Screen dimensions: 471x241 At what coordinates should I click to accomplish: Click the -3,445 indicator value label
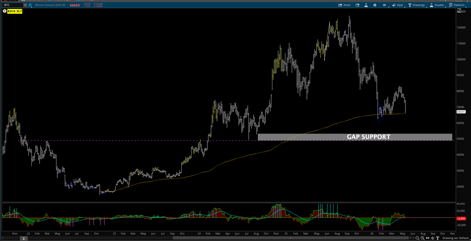tap(461, 218)
